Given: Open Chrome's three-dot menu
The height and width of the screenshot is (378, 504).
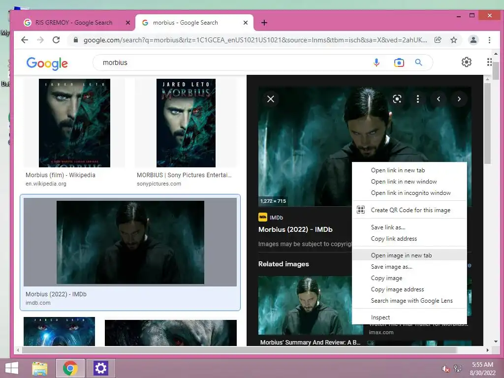Looking at the screenshot, I should coord(489,40).
